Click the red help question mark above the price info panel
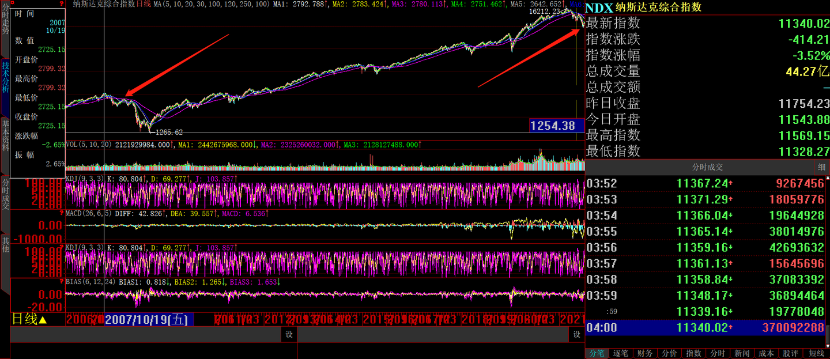Image resolution: width=830 pixels, height=359 pixels. pyautogui.click(x=62, y=3)
